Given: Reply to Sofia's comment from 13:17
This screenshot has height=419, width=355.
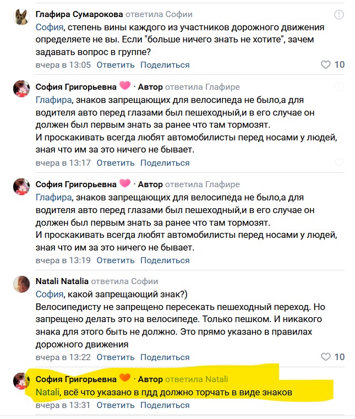Looking at the screenshot, I should pyautogui.click(x=116, y=163).
